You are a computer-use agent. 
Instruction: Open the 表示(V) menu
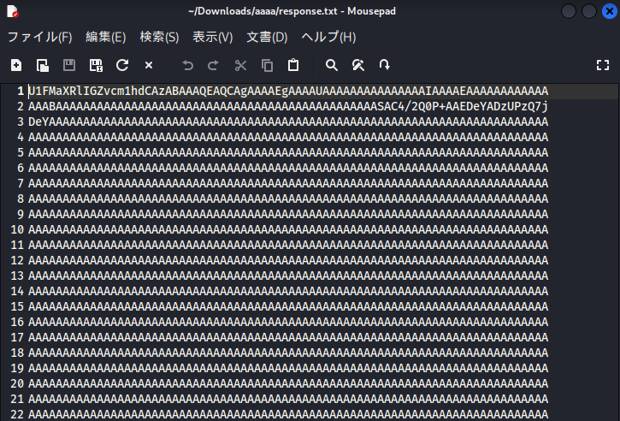coord(212,37)
